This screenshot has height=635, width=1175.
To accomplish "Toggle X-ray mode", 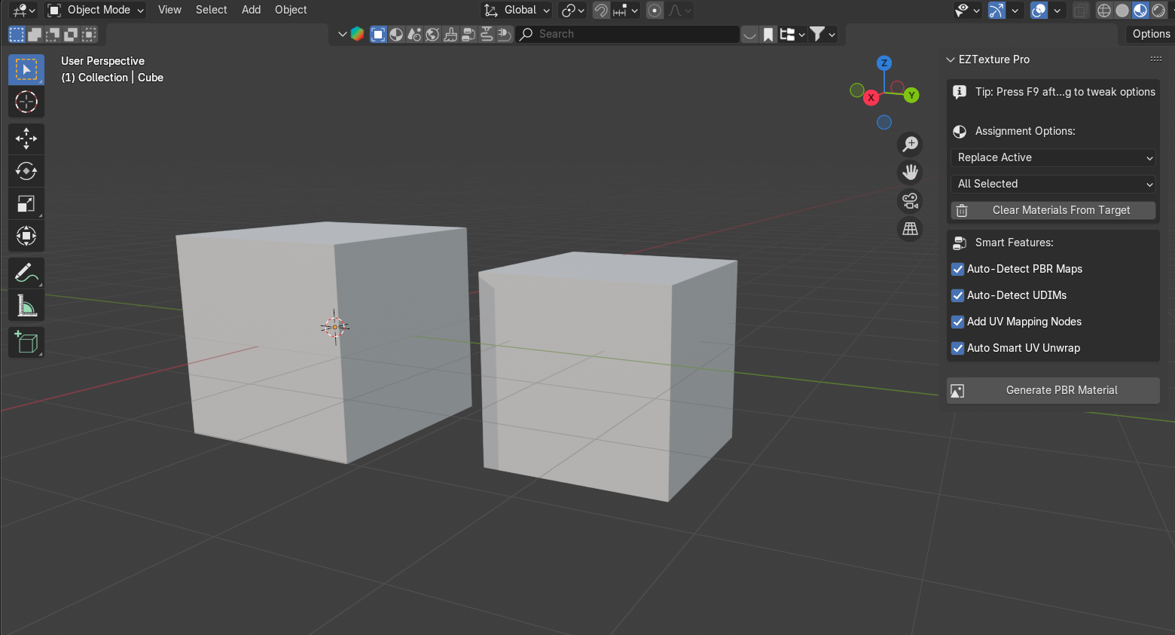I will pyautogui.click(x=1080, y=10).
